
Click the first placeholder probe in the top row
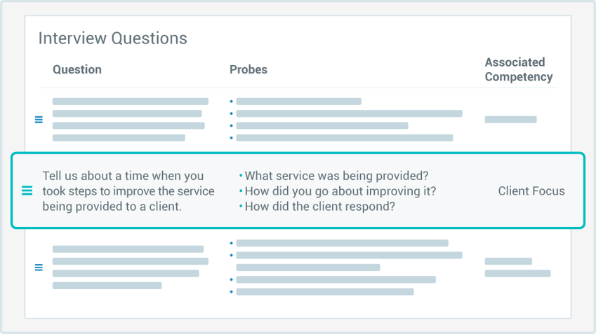click(x=298, y=102)
